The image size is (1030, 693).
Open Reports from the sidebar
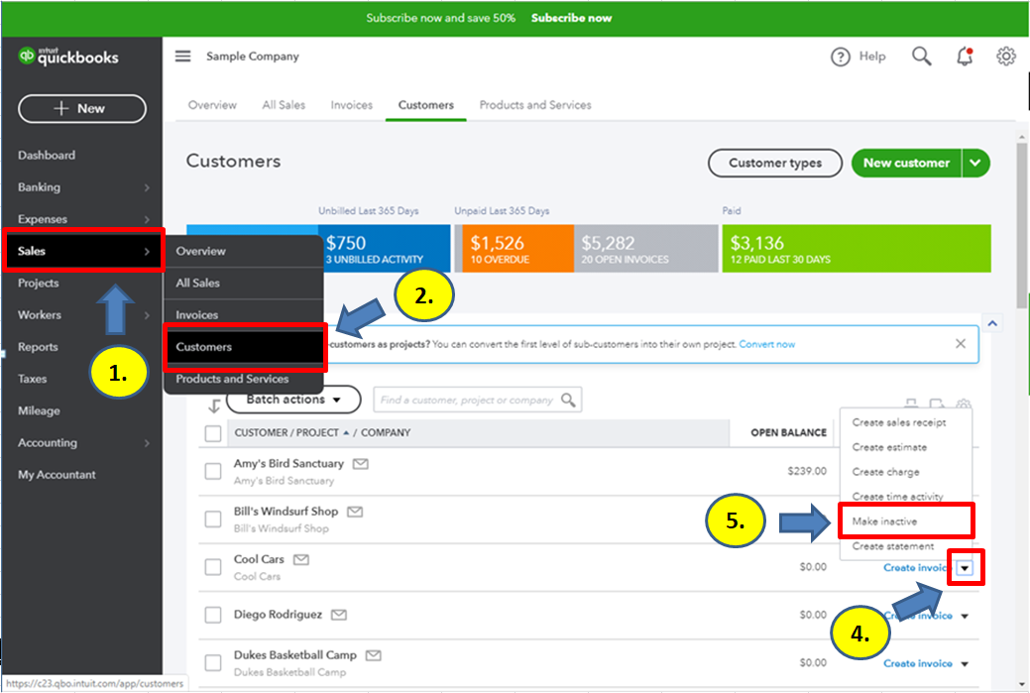point(38,347)
